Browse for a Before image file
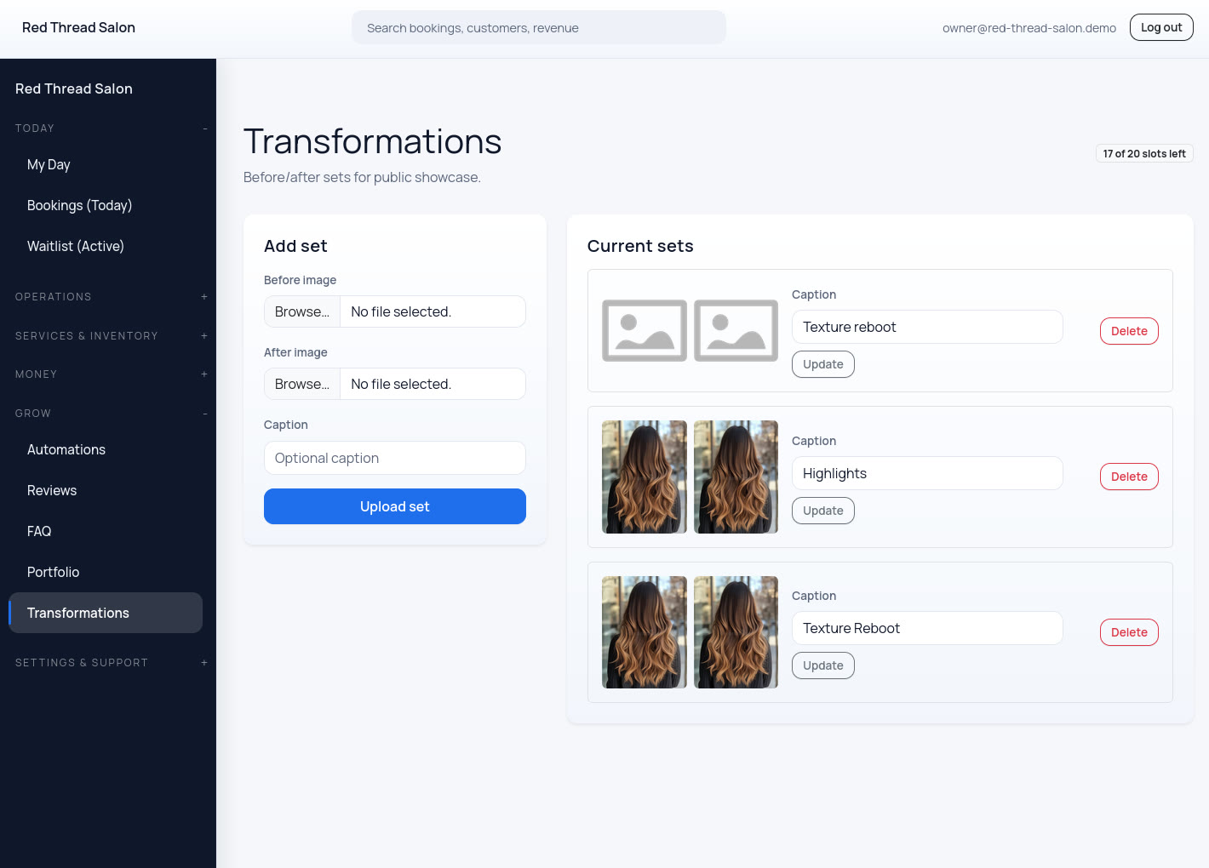Screen dimensions: 1209x868 [302, 311]
